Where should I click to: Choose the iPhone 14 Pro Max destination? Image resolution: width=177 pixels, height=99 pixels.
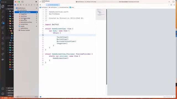(x=91, y=2)
